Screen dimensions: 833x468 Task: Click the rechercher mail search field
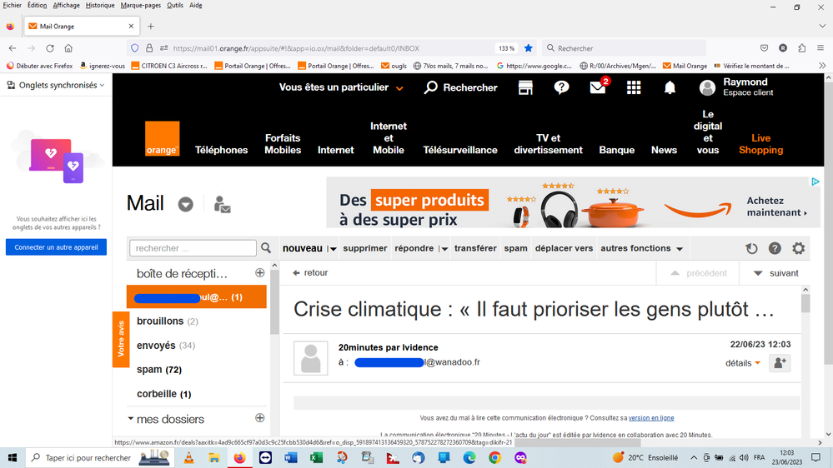(x=193, y=248)
